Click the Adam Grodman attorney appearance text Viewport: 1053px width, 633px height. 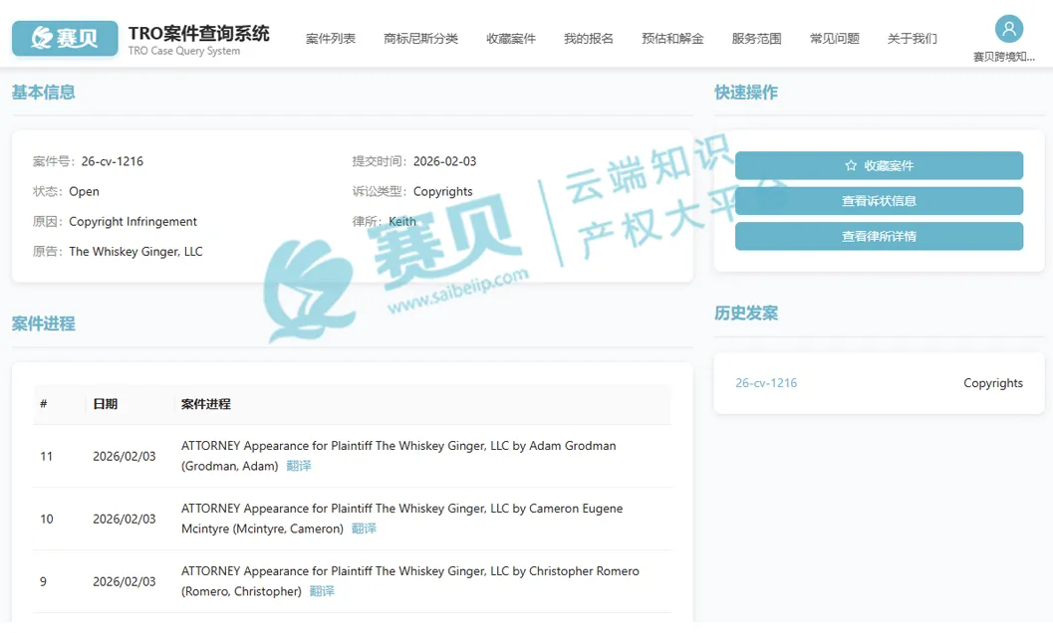(398, 455)
